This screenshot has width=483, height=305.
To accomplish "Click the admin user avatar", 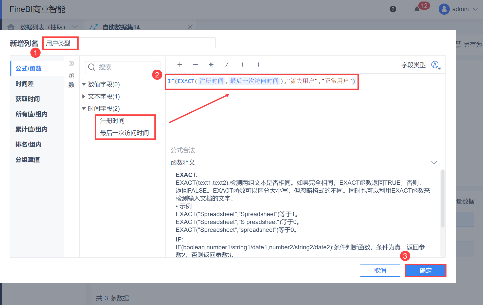I will click(x=444, y=9).
